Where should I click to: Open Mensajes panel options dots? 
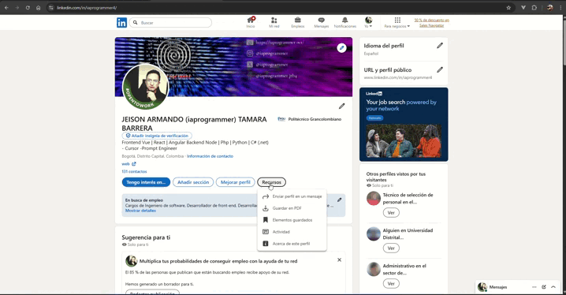click(x=534, y=287)
